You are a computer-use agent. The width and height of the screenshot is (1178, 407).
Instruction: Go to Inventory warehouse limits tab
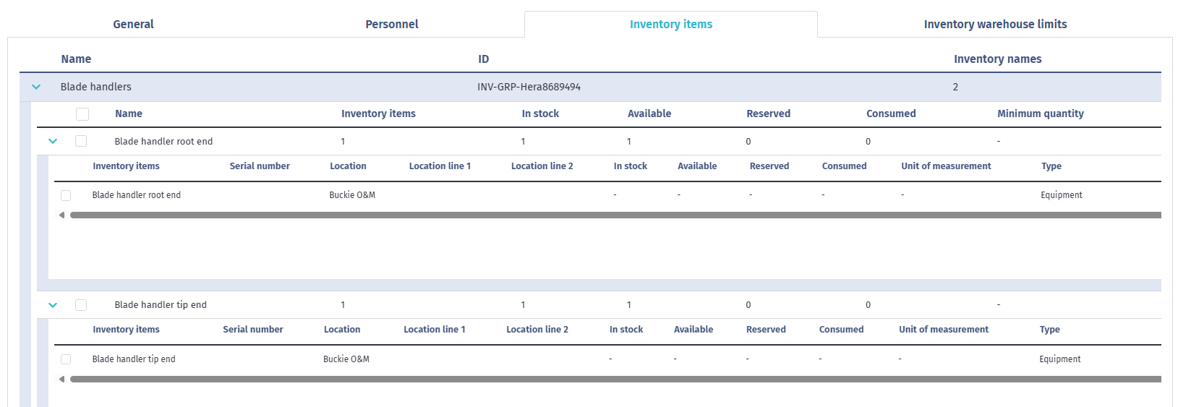995,24
